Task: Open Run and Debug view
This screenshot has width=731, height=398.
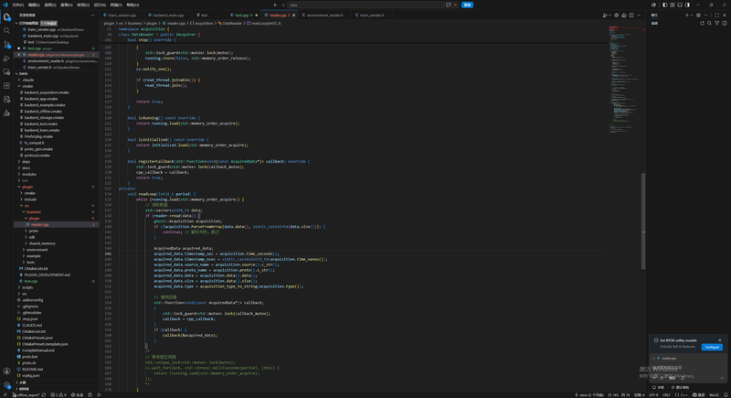Action: (x=6, y=59)
